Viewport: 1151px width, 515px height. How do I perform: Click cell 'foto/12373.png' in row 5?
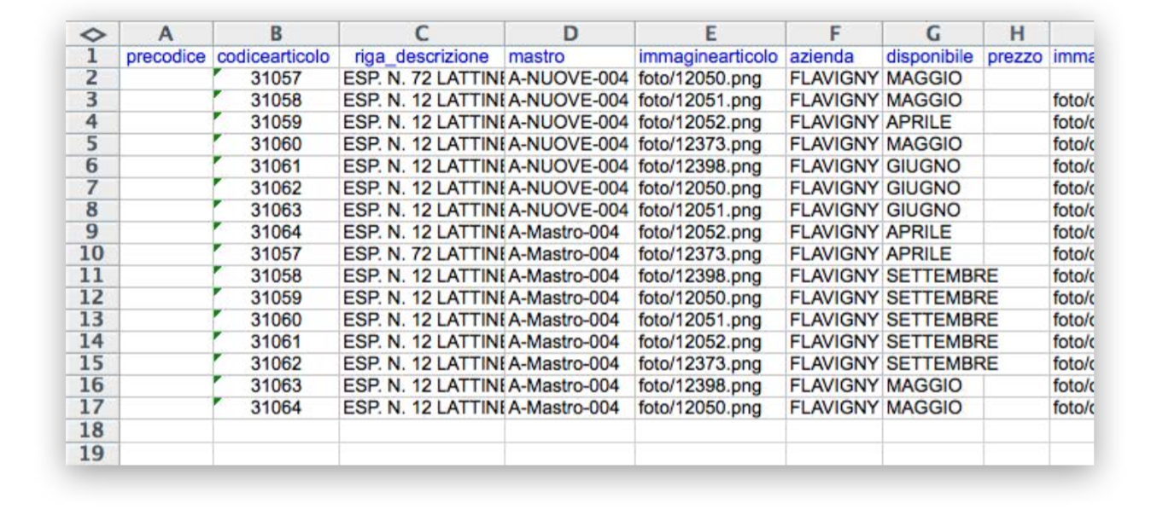[x=699, y=144]
